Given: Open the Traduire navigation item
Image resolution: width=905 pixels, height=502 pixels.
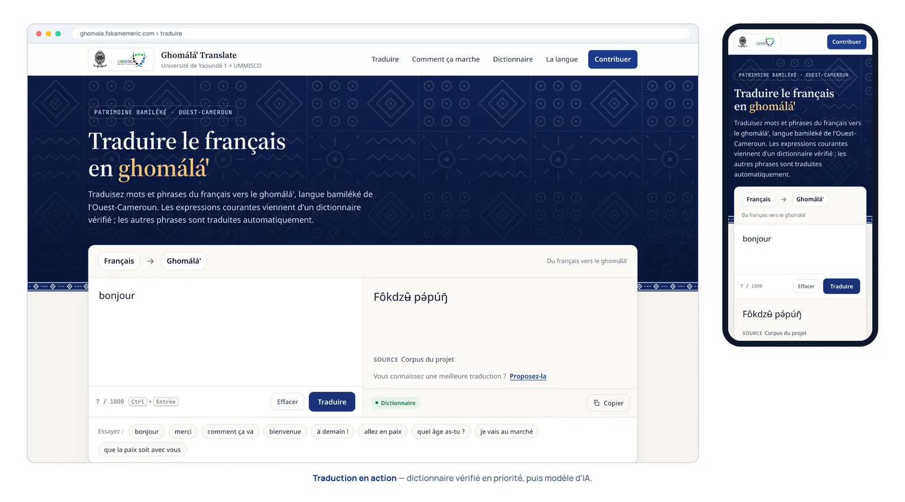Looking at the screenshot, I should tap(385, 59).
